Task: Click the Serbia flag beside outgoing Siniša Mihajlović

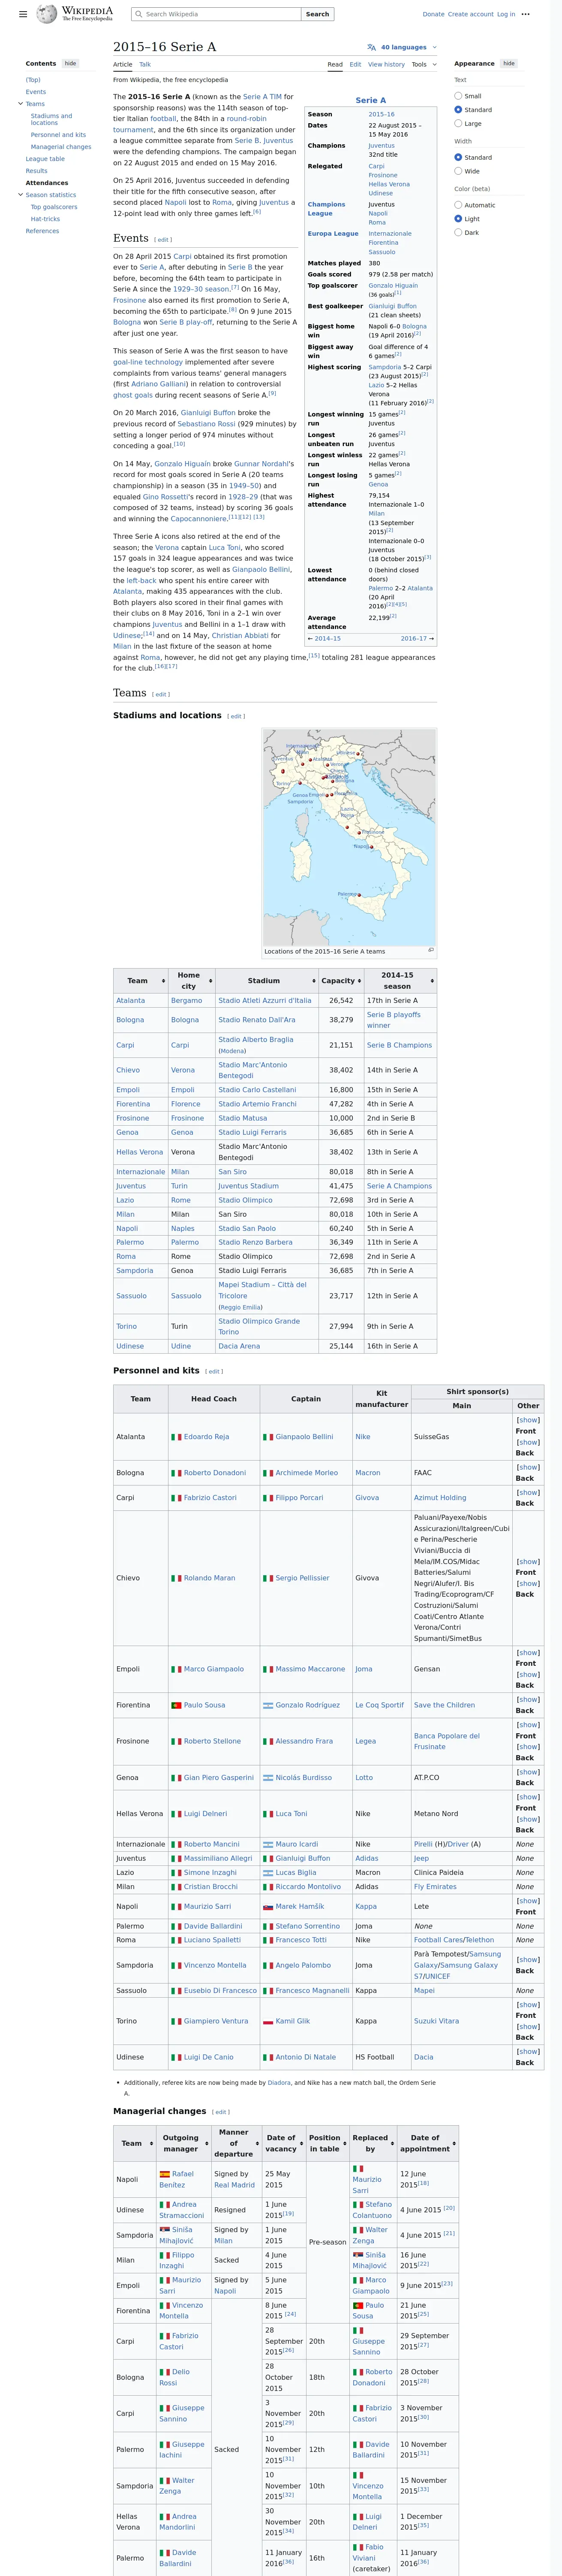Action: tap(165, 2230)
